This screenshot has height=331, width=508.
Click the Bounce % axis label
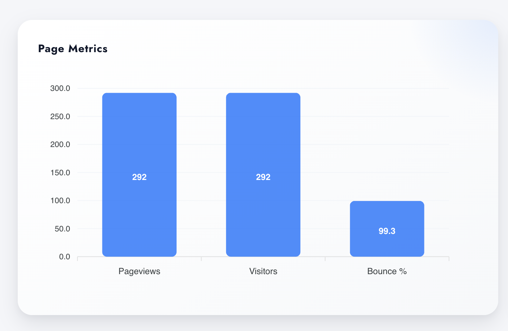[387, 271]
